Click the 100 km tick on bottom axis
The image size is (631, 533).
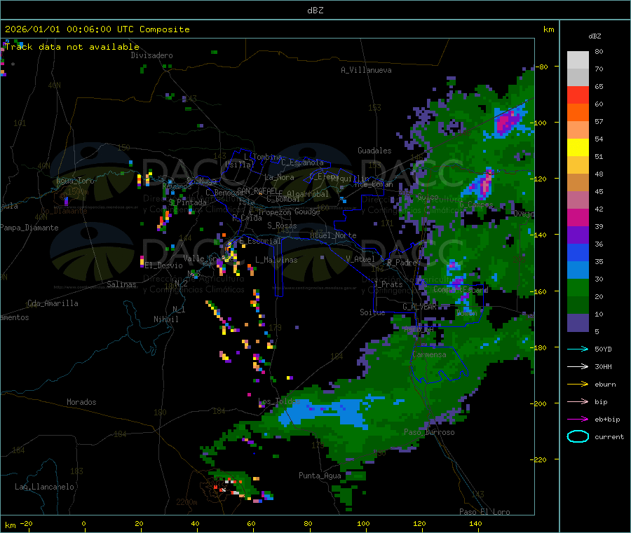363,523
